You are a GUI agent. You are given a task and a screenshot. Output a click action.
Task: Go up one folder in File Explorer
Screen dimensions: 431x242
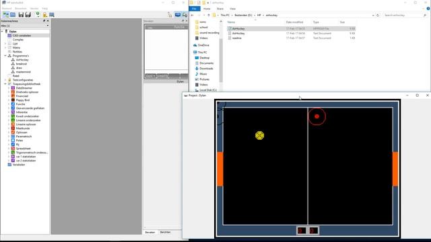(209, 15)
